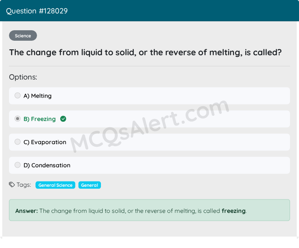Click the Tags label text

(24, 185)
